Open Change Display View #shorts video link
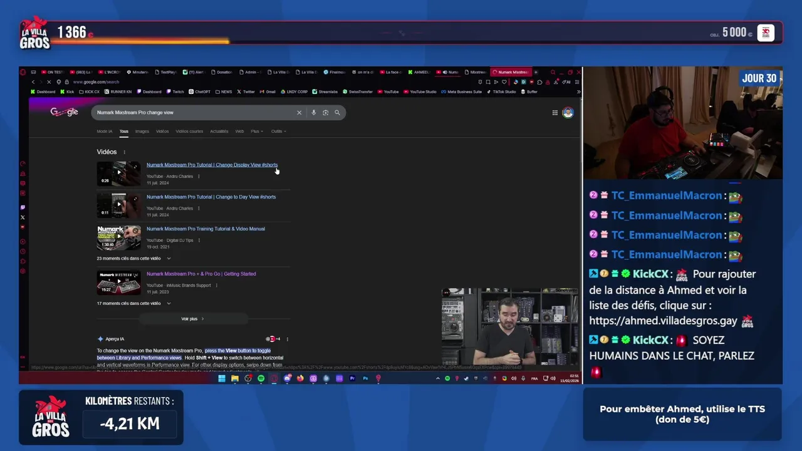This screenshot has width=802, height=451. click(x=212, y=165)
